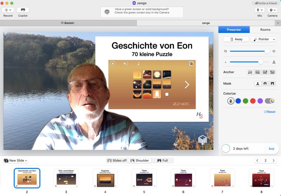Click the Away button
The height and width of the screenshot is (196, 281).
coord(236,39)
